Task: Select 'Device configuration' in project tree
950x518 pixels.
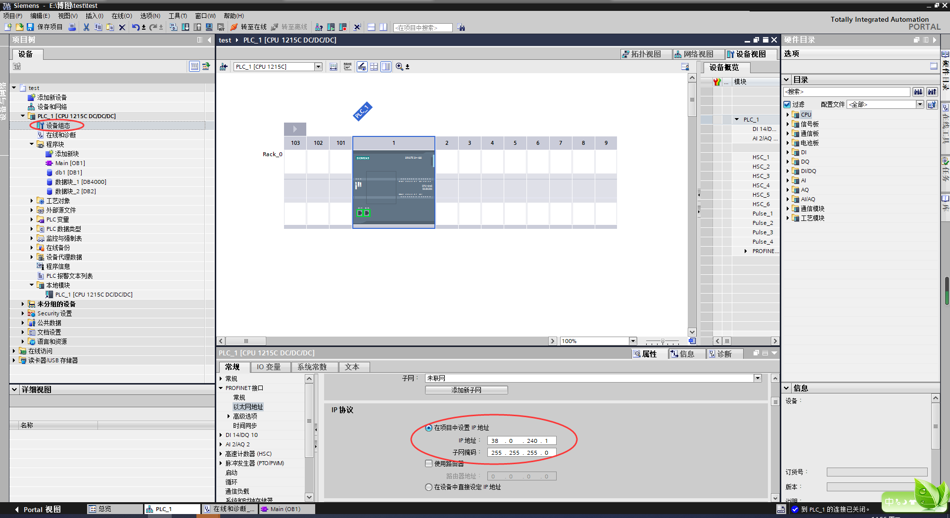Action: [58, 126]
